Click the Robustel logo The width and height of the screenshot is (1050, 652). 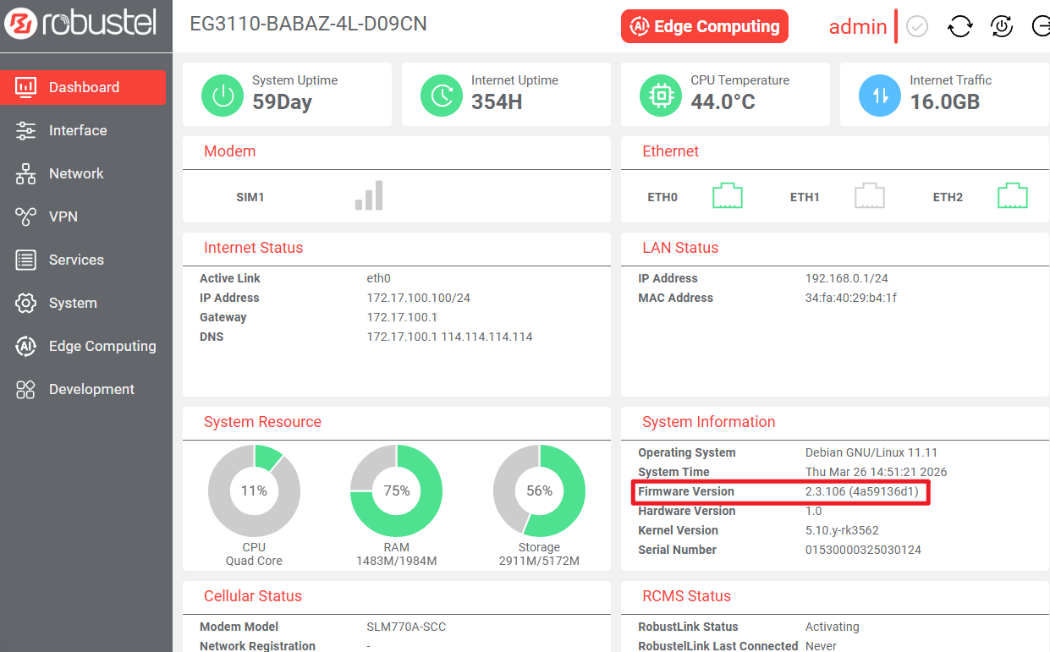coord(80,24)
